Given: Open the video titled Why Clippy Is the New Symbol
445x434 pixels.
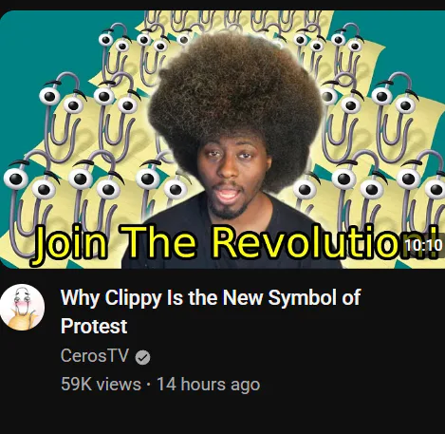Looking at the screenshot, I should click(x=211, y=311).
